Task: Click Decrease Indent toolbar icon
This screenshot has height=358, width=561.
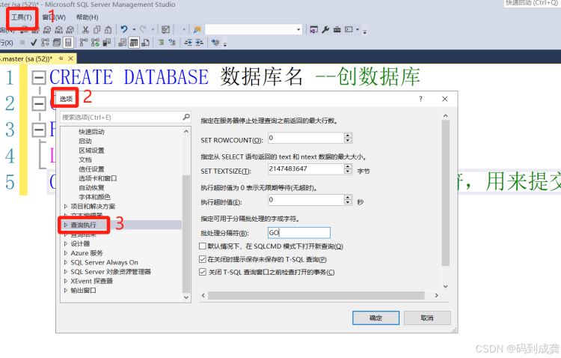Action: 188,42
